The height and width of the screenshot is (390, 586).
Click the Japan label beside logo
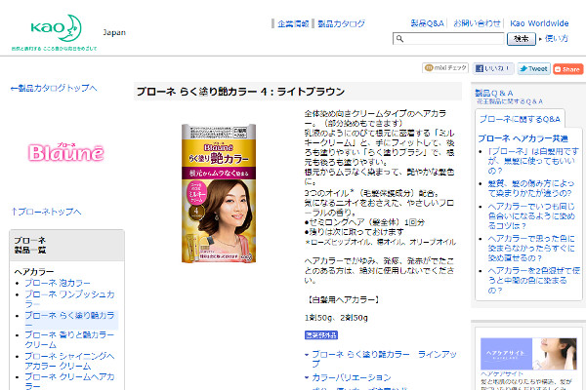click(114, 32)
